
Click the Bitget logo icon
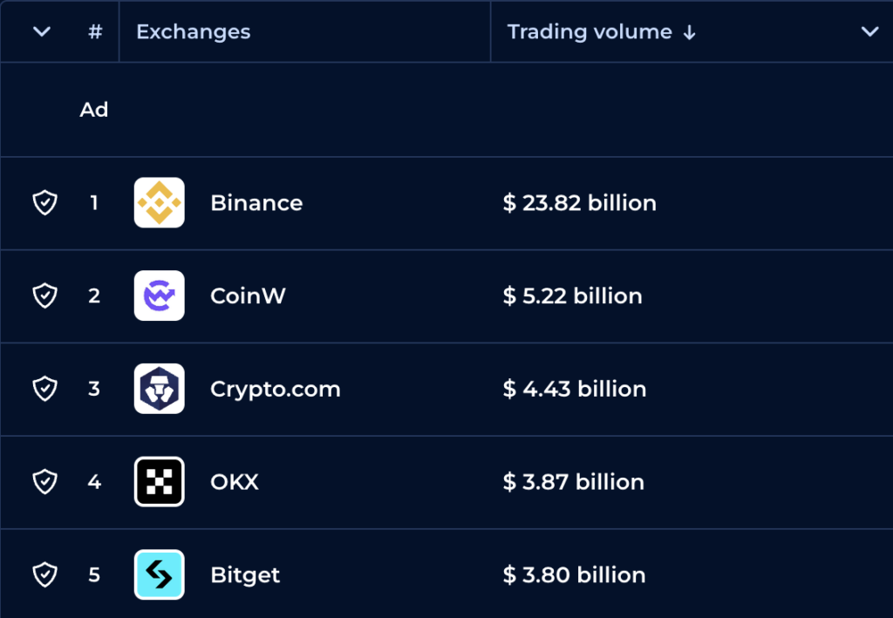tap(159, 574)
